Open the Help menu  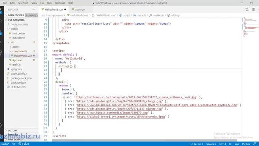click(x=70, y=3)
